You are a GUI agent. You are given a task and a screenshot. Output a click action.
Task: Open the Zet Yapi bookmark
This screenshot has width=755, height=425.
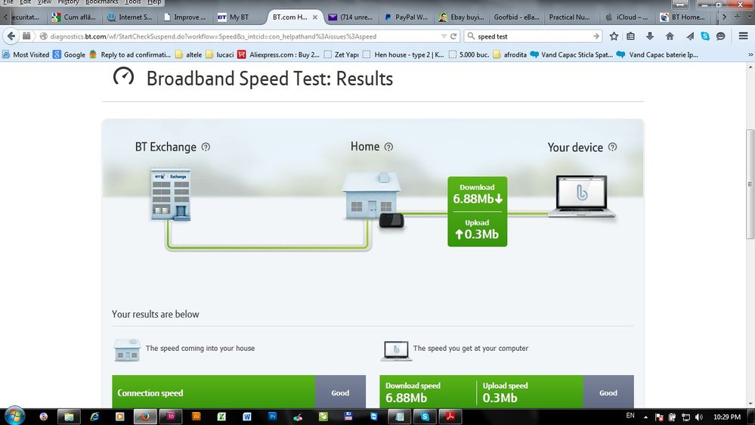342,54
